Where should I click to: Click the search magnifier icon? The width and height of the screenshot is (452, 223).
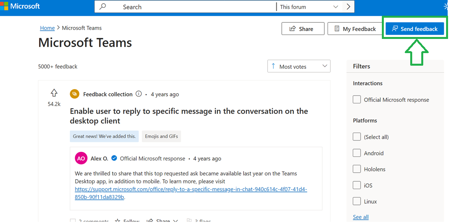102,7
